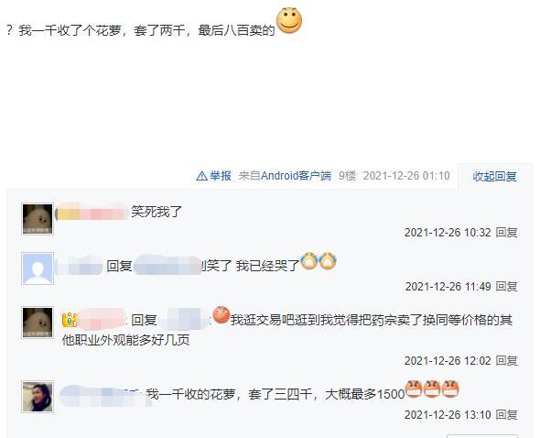Click the 举报 report link
Screen dimensions: 540x438
click(x=221, y=176)
